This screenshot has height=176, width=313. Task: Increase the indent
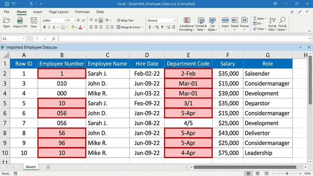(112, 27)
